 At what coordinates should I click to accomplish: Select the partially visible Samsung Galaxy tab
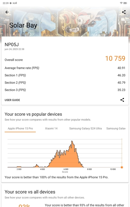pos(116,129)
